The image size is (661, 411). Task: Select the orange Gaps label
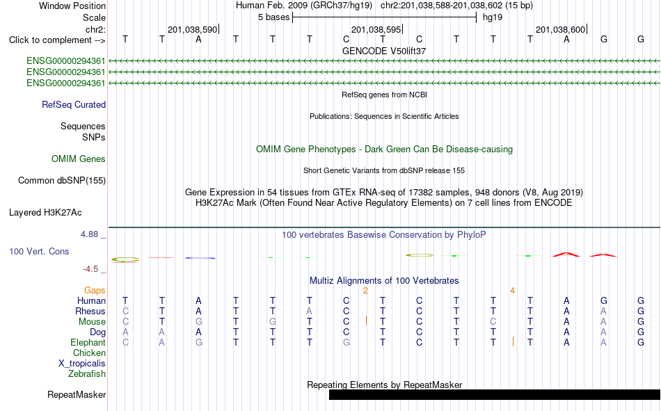(x=95, y=290)
